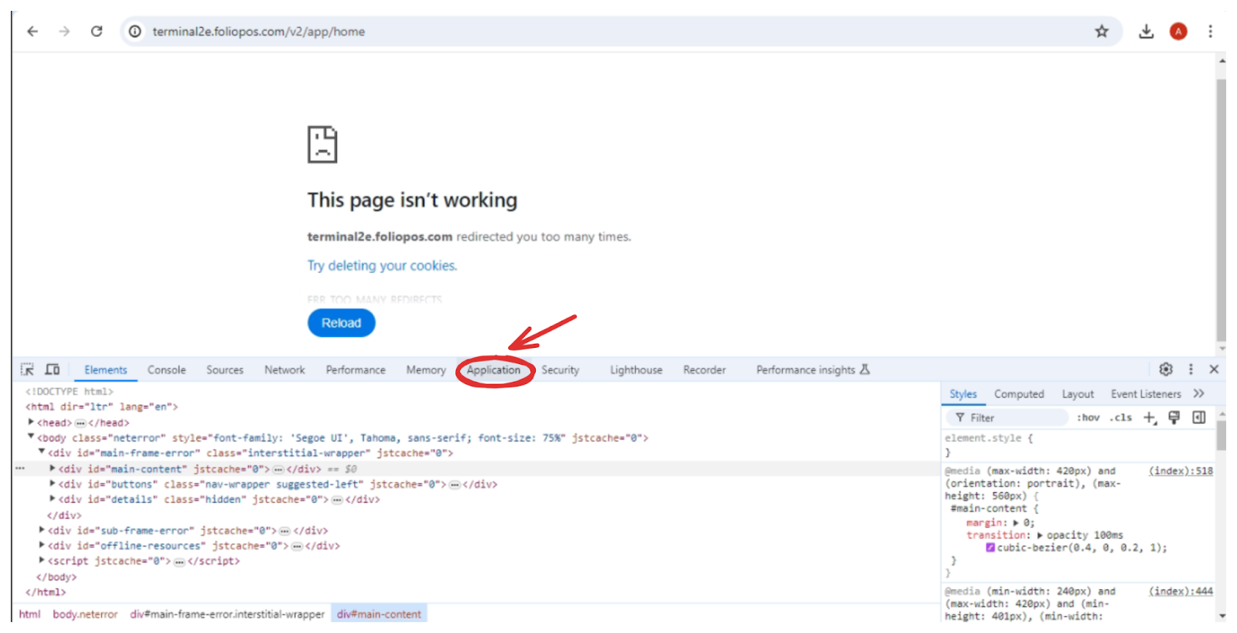The image size is (1237, 633).
Task: Expand the main-content div node
Action: (53, 468)
